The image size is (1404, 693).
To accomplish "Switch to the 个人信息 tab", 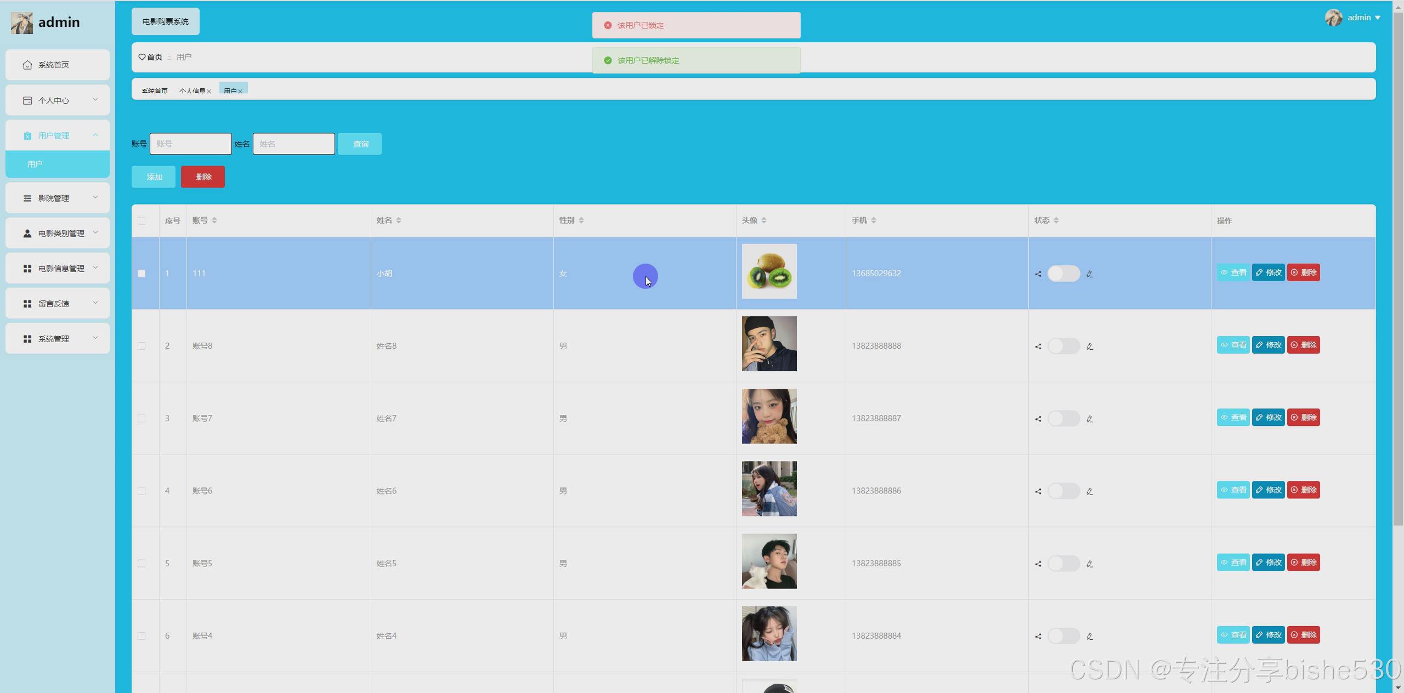I will pyautogui.click(x=193, y=90).
